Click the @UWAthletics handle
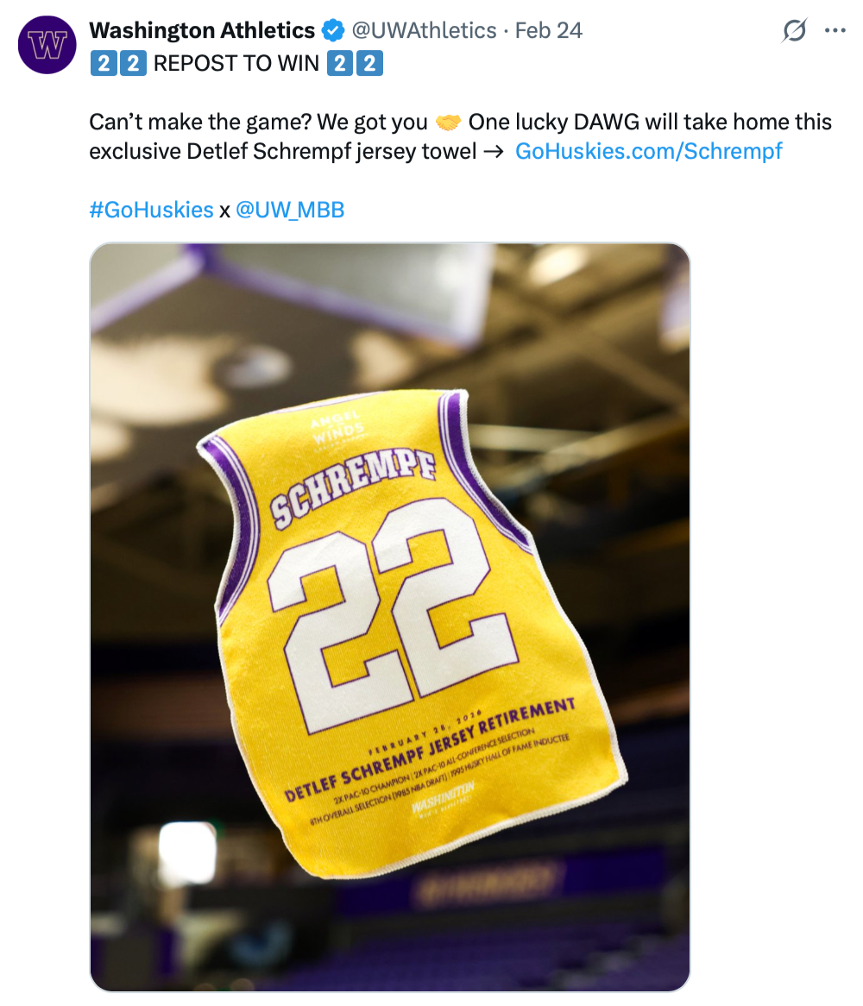 click(423, 31)
